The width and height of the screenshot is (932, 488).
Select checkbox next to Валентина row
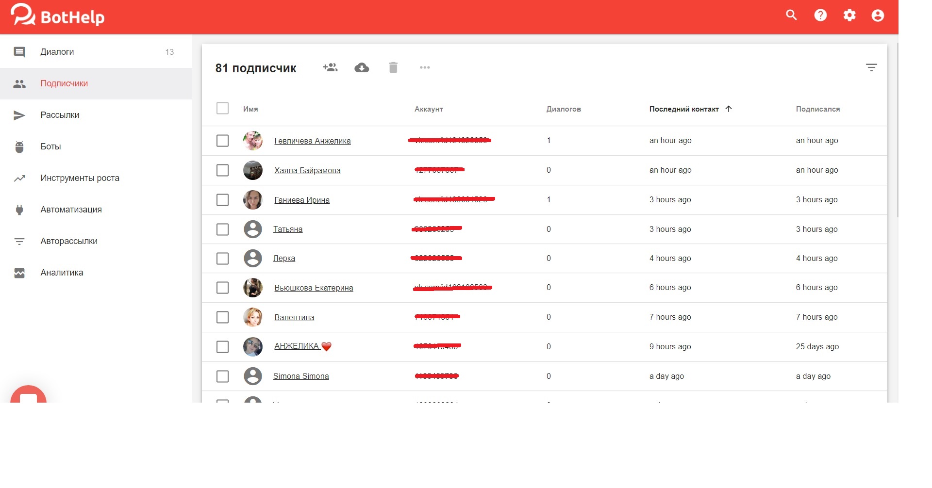[x=222, y=317]
